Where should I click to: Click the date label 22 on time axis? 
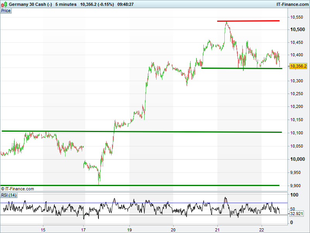[x=262, y=230]
